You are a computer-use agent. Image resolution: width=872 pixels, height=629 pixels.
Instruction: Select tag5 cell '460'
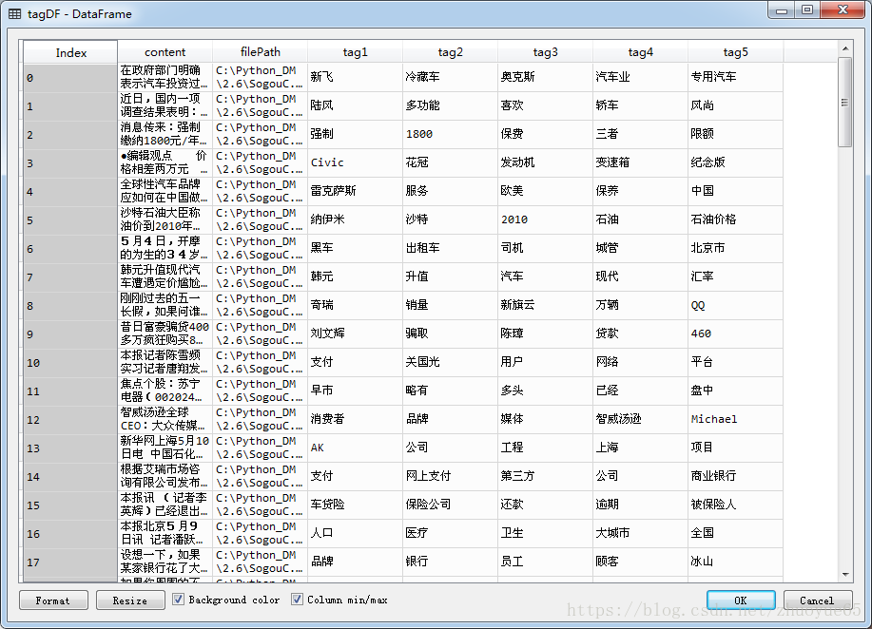coord(736,334)
